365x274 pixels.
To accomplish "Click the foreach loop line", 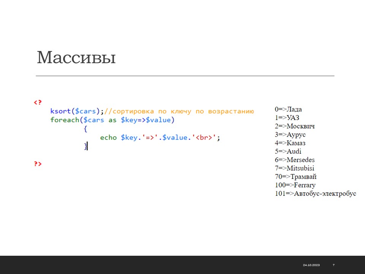I will point(112,120).
